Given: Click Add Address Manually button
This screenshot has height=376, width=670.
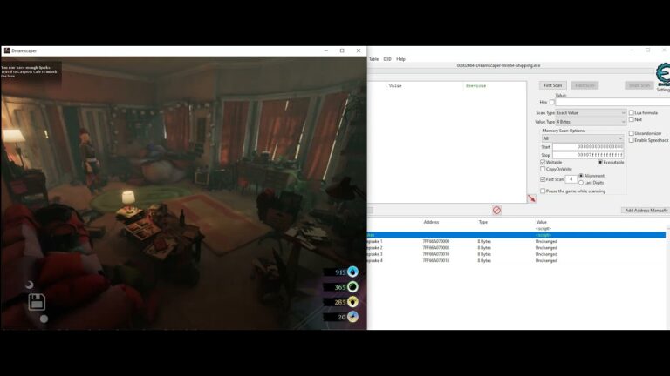Looking at the screenshot, I should click(x=646, y=211).
